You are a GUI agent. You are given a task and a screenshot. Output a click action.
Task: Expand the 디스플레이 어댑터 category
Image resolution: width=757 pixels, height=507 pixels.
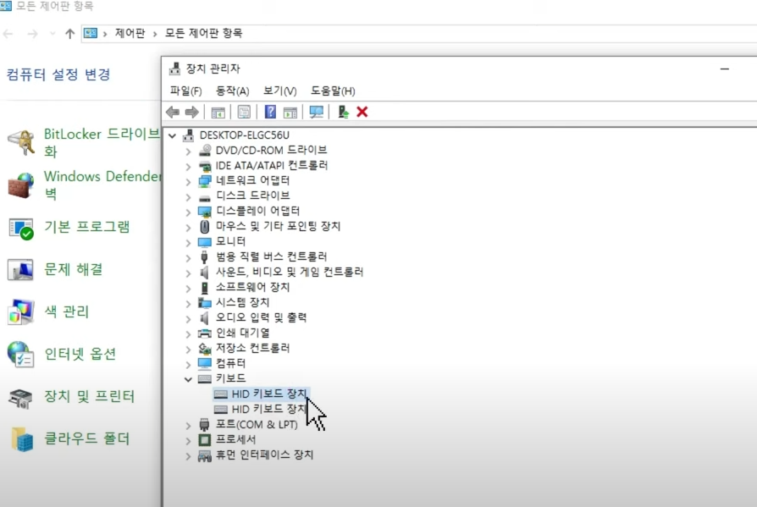(x=187, y=210)
